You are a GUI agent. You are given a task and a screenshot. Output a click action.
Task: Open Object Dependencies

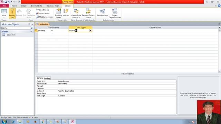point(115,13)
